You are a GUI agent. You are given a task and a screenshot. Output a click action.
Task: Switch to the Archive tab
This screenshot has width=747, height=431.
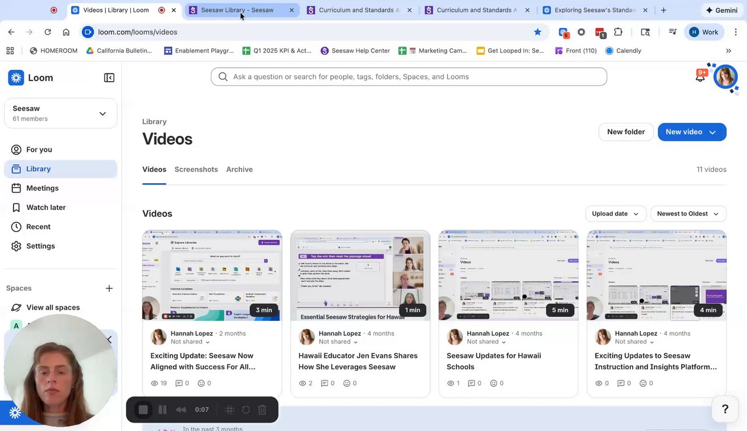click(239, 169)
